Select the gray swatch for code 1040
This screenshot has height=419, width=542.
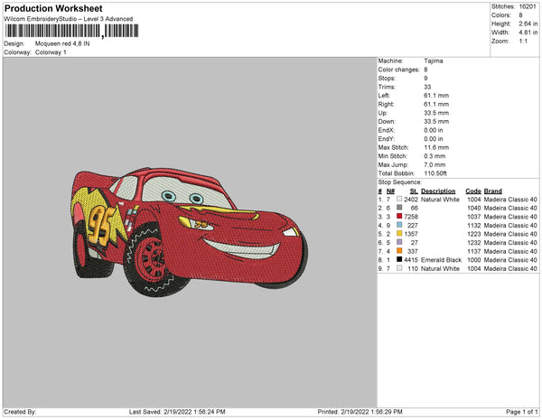[x=399, y=208]
